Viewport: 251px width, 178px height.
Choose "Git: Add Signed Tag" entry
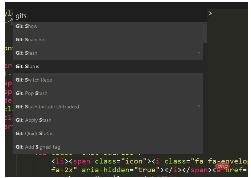pyautogui.click(x=108, y=147)
